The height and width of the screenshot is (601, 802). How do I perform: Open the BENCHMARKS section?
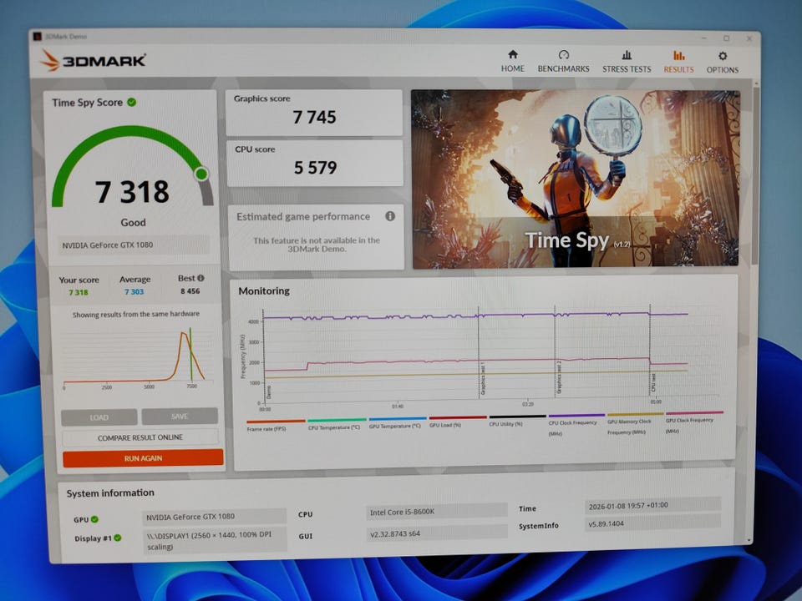563,61
